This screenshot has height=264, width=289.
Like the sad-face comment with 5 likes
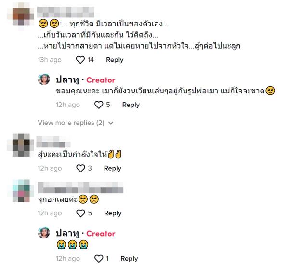80,213
